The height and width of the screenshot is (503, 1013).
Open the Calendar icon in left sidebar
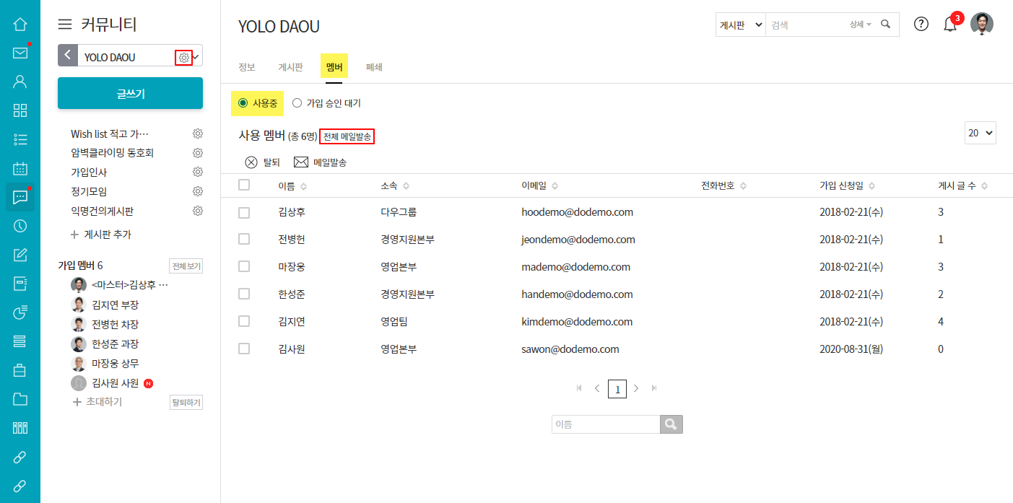[x=20, y=168]
